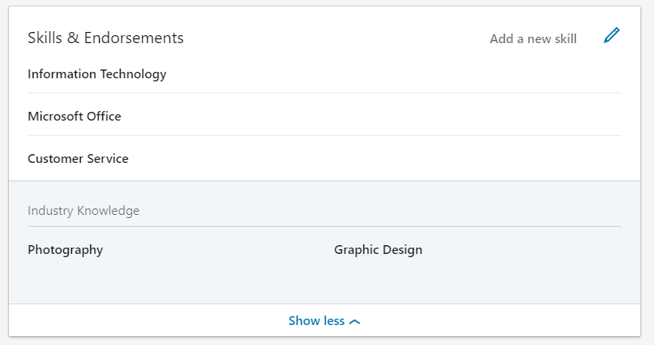654x345 pixels.
Task: Click the Industry Knowledge section label
Action: 83,211
